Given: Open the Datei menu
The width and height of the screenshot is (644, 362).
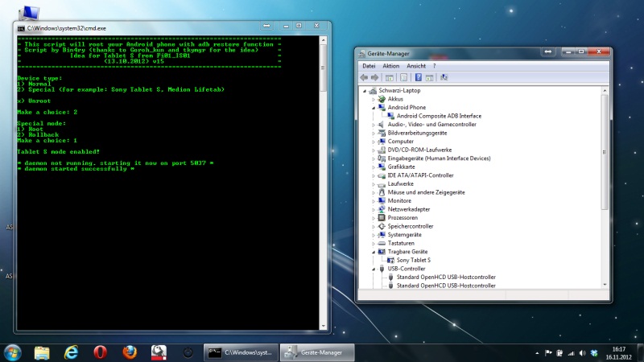Looking at the screenshot, I should pos(369,66).
